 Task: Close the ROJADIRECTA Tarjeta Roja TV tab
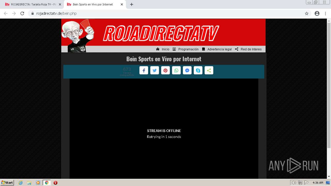60,4
